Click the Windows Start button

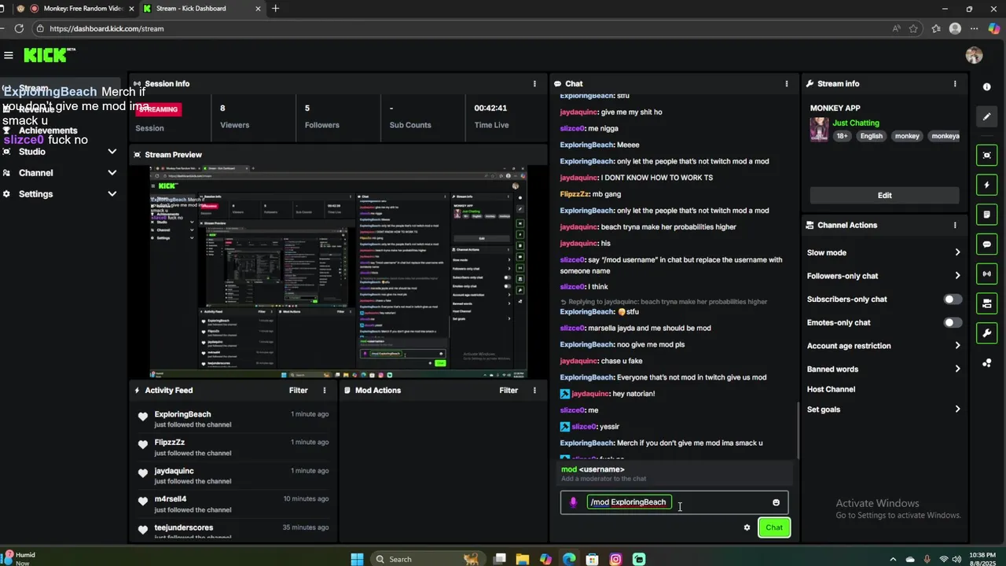point(357,559)
